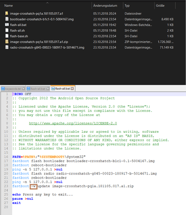Image resolution: width=186 pixels, height=215 pixels.
Task: Click the ZIP-komprimierter... type cell
Action: coord(138,42)
